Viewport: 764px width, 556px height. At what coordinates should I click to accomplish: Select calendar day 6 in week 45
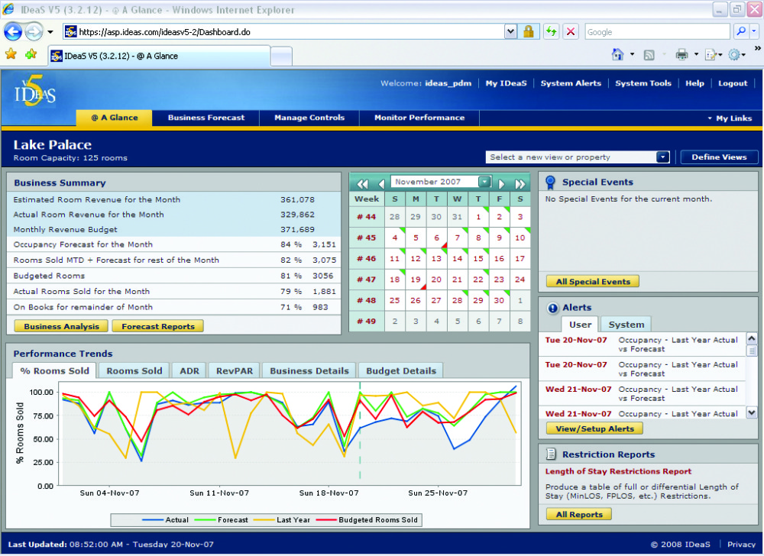[x=436, y=238]
